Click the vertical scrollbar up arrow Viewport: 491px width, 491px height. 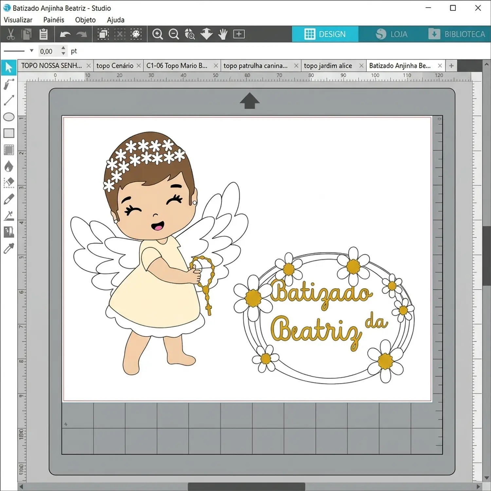coord(486,64)
